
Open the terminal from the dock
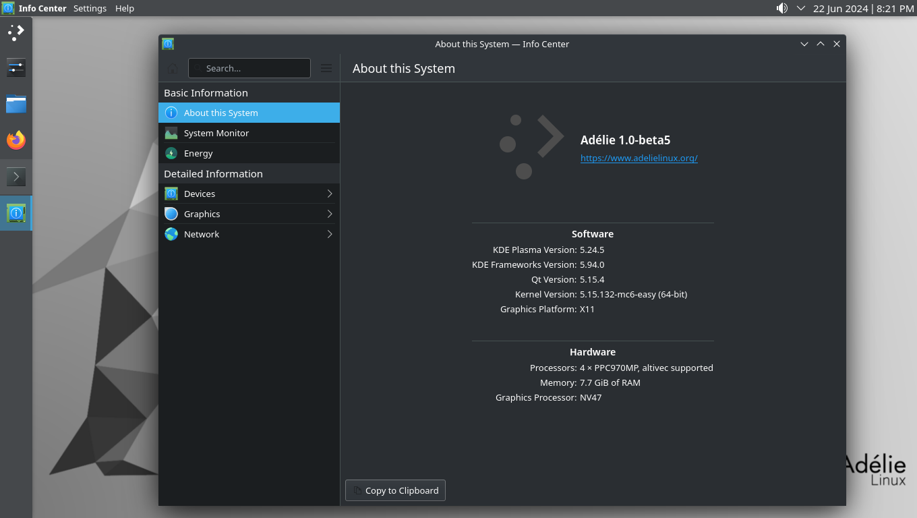(x=16, y=177)
